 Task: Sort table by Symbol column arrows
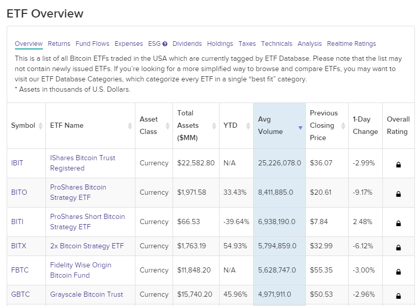[40, 126]
